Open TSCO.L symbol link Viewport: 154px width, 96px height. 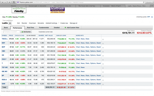coord(5,39)
